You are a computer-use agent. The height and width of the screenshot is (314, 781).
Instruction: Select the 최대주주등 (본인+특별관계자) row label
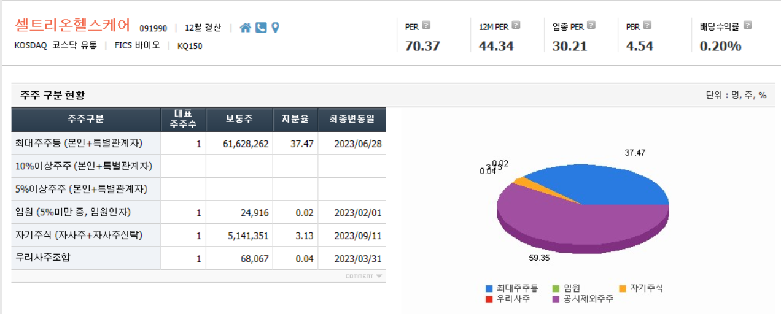tap(79, 144)
